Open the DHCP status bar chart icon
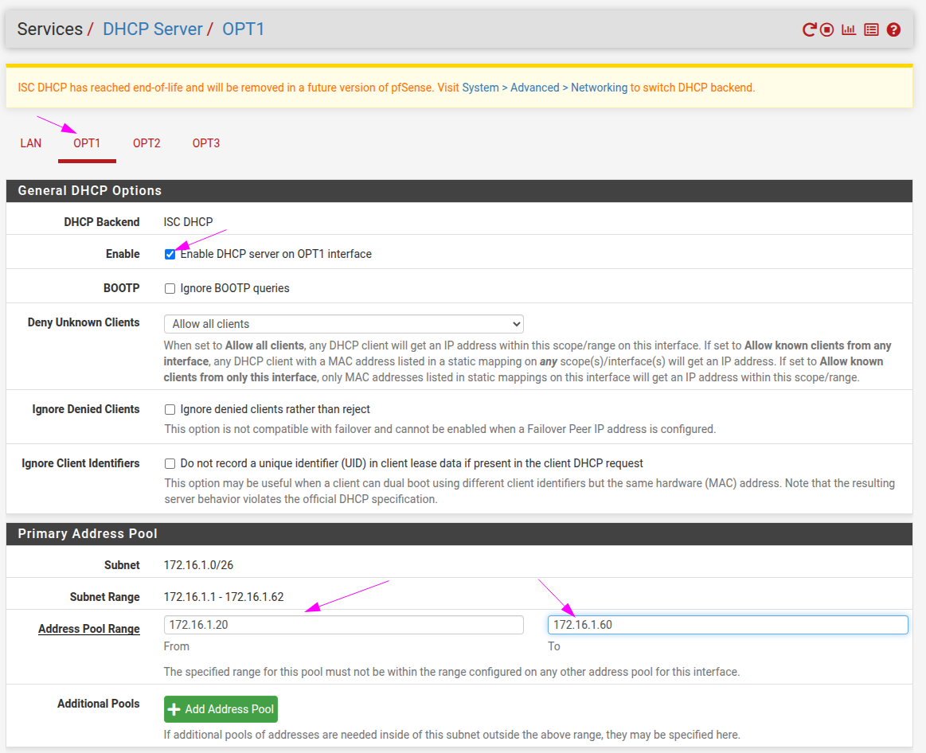 849,30
